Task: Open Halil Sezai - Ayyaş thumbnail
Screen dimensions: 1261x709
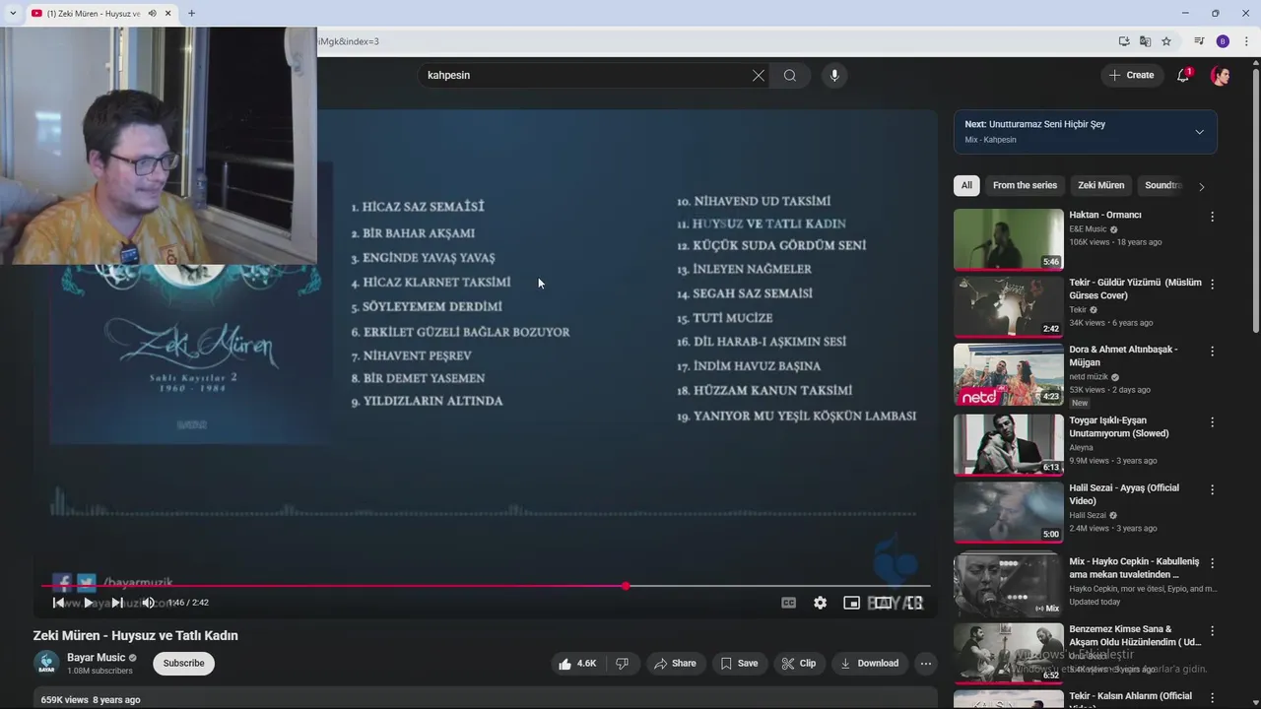Action: click(1008, 512)
